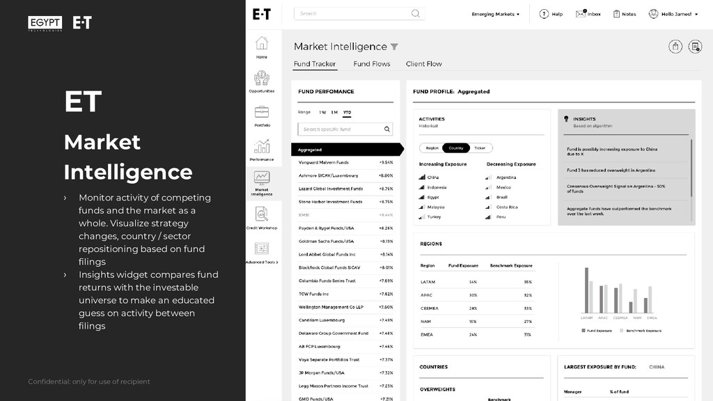Toggle activities view to Country
Screen dimensions: 713x401
tap(455, 148)
